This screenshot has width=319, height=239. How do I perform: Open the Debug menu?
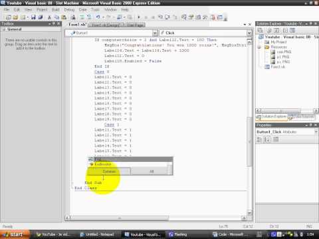69,9
